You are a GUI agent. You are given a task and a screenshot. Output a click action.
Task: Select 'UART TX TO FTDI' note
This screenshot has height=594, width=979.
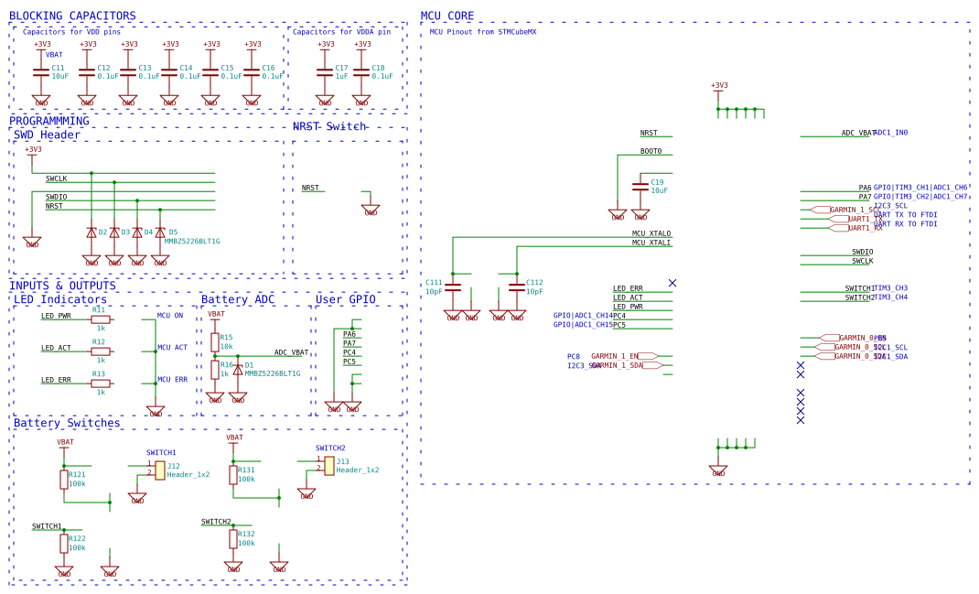[x=905, y=215]
